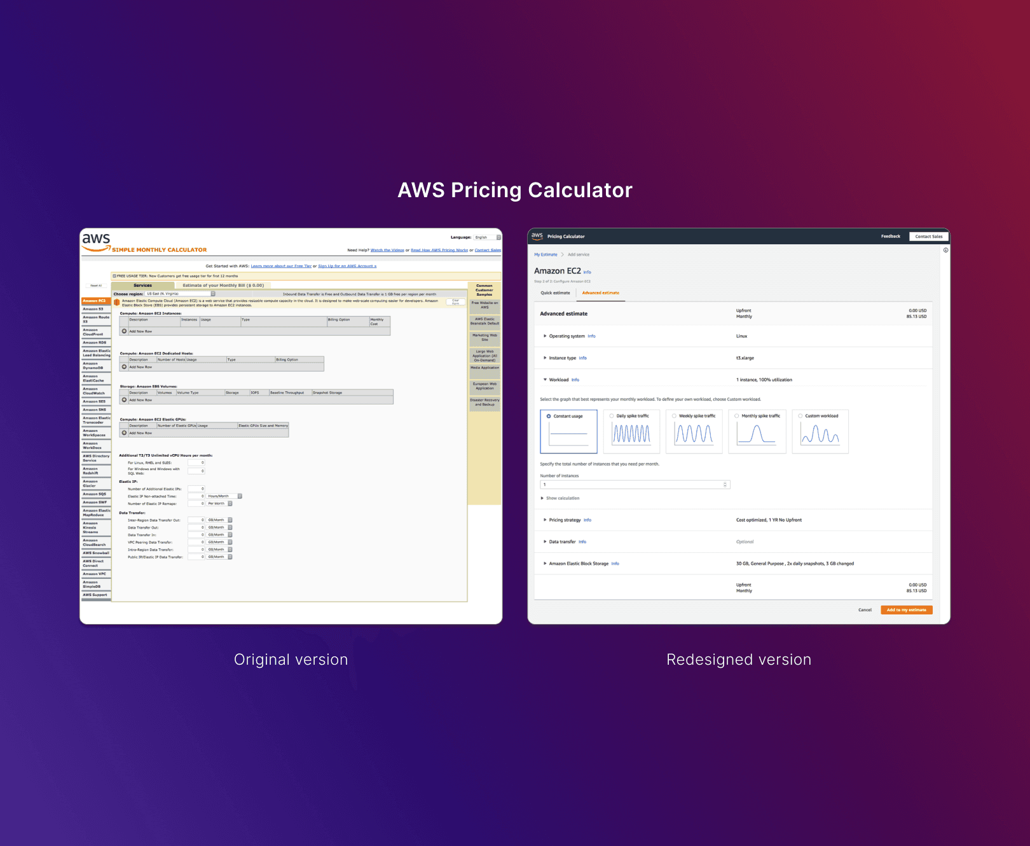This screenshot has width=1030, height=846.
Task: Click the Clear Form button
Action: (455, 302)
